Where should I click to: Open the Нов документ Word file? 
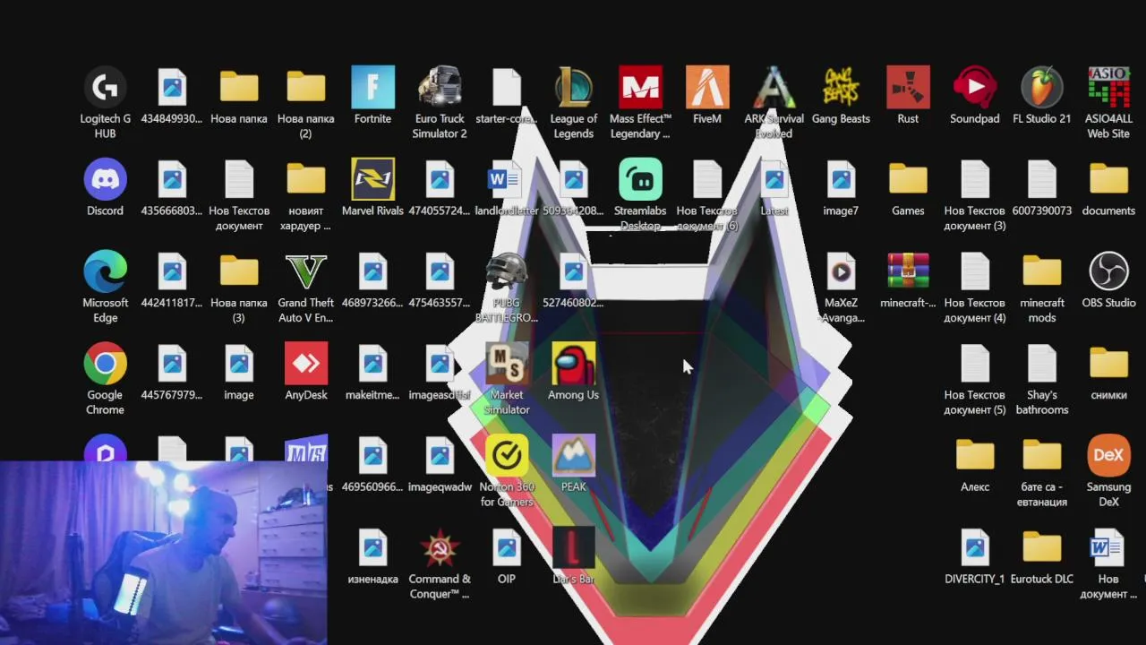[1108, 563]
